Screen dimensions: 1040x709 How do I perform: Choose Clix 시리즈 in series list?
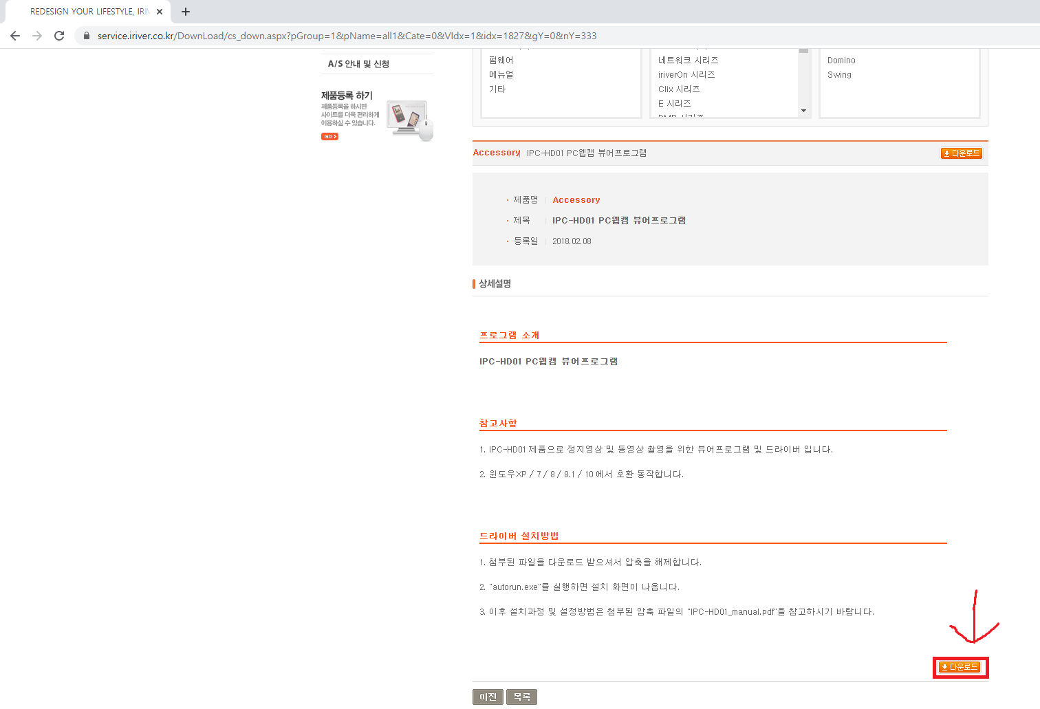[x=679, y=89]
